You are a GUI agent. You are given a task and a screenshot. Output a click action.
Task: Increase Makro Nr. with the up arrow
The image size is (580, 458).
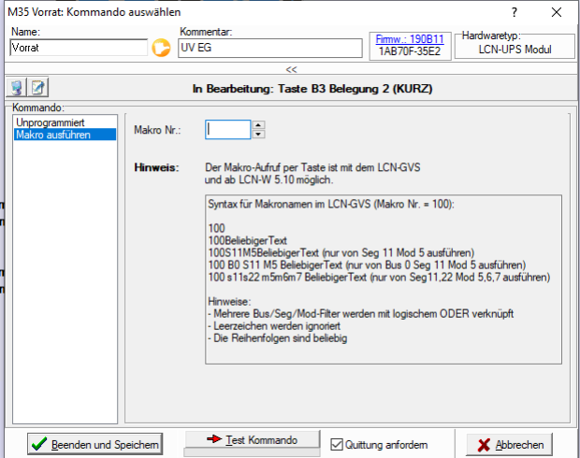coord(259,125)
